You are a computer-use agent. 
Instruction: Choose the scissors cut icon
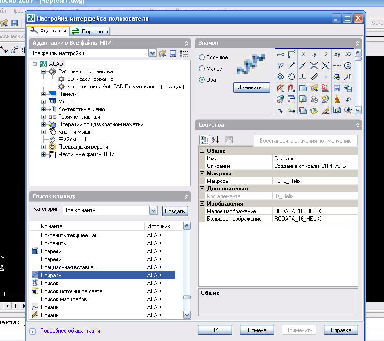[x=292, y=111]
